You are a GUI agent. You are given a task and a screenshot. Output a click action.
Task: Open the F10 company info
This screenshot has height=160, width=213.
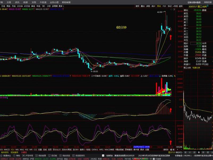click(x=164, y=6)
